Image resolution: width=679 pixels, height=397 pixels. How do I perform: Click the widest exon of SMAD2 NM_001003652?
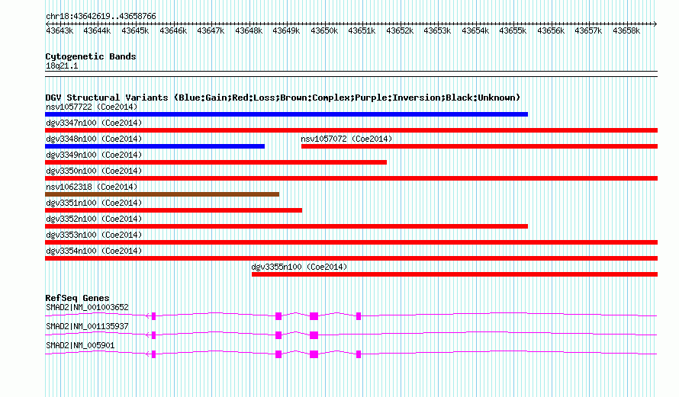click(x=314, y=316)
